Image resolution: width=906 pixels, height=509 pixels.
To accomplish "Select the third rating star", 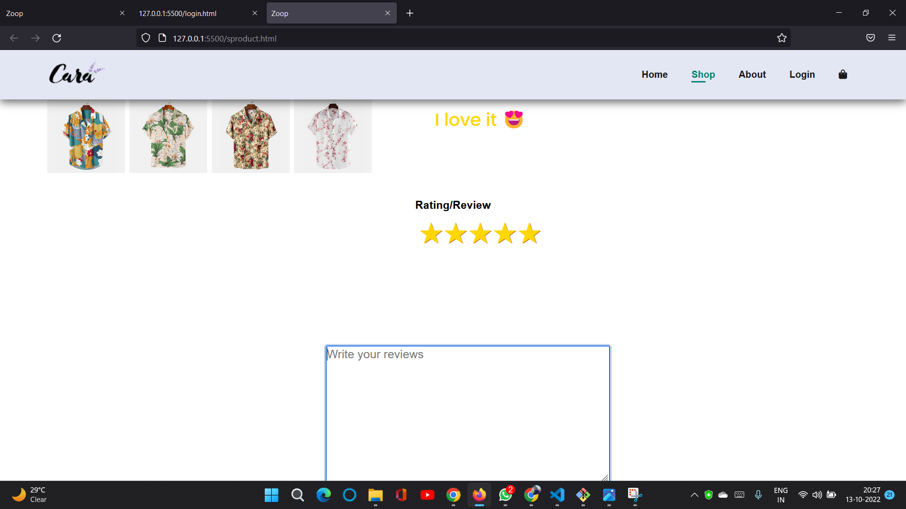I will coord(480,234).
